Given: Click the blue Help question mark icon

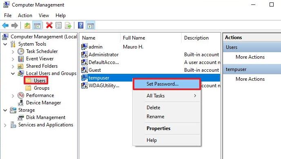Looking at the screenshot, I should click(80, 25).
